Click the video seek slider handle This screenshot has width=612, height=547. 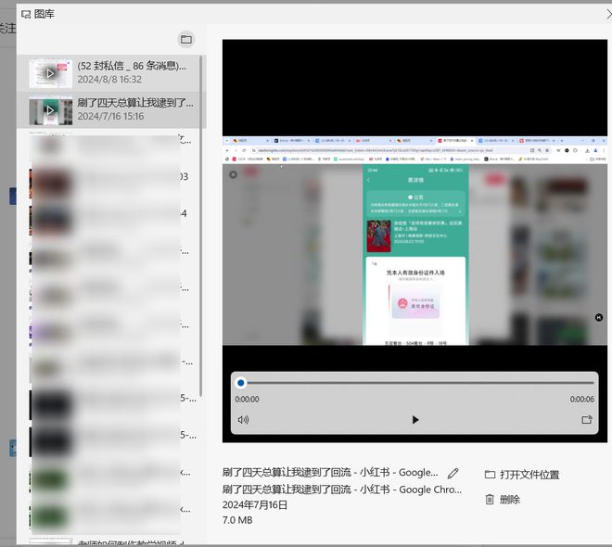pyautogui.click(x=241, y=383)
